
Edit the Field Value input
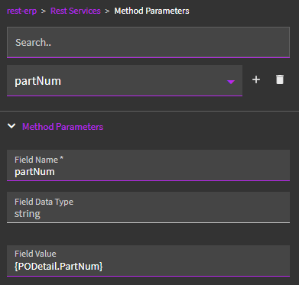pyautogui.click(x=148, y=261)
